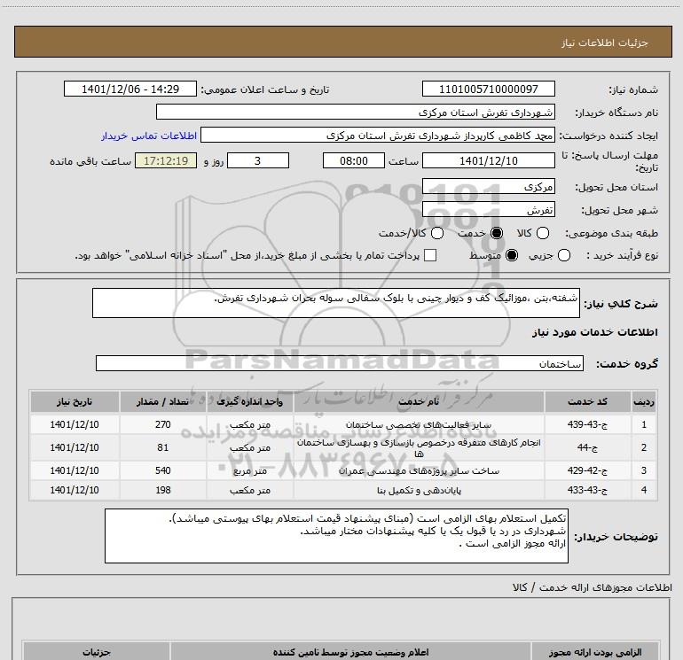Click the جزئیات اطلاعات نیاز page title
Image resolution: width=683 pixels, height=660 pixels.
pos(605,43)
